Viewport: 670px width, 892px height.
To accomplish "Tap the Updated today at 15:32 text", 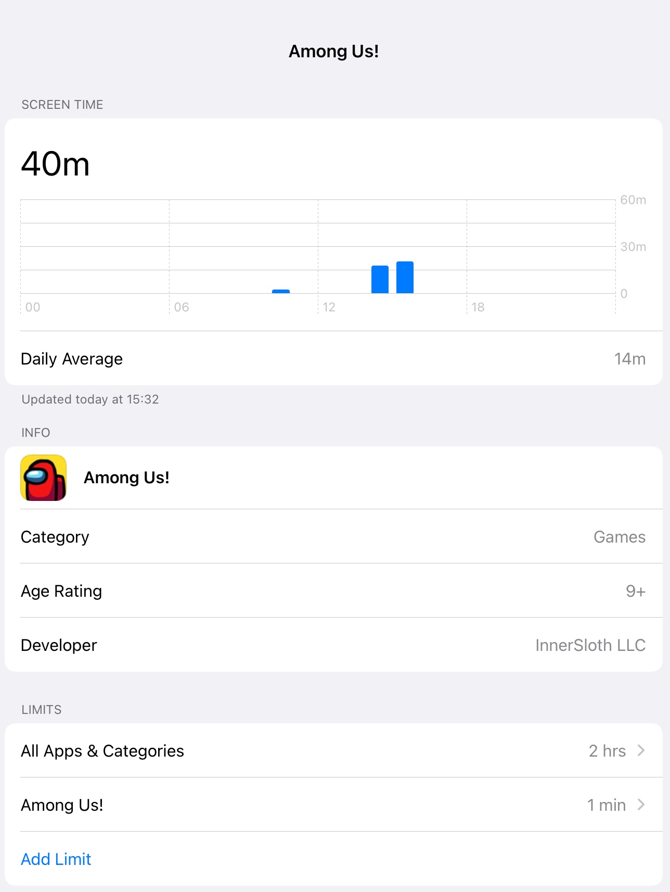I will [x=90, y=399].
